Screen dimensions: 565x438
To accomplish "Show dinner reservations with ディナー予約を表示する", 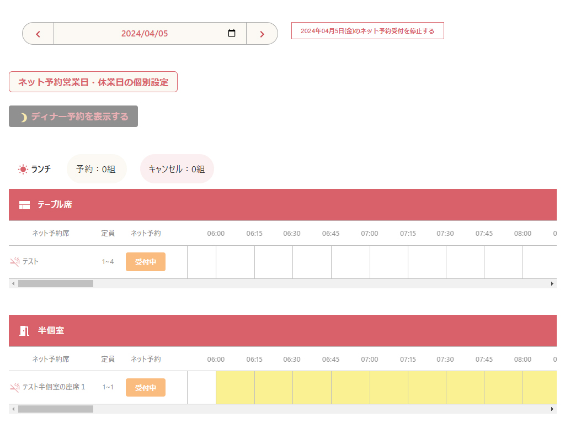I will [x=73, y=117].
